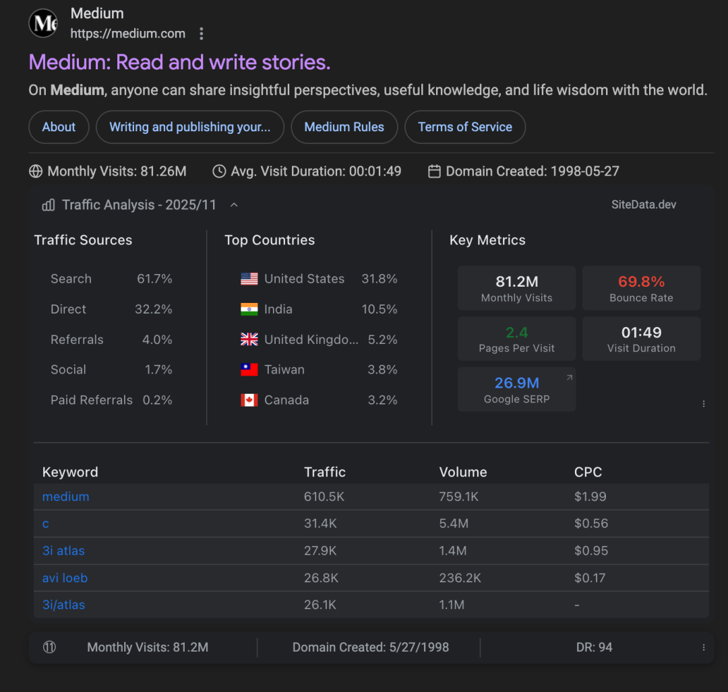Click the '3i atlas' keyword link
Image resolution: width=728 pixels, height=692 pixels.
[x=63, y=551]
